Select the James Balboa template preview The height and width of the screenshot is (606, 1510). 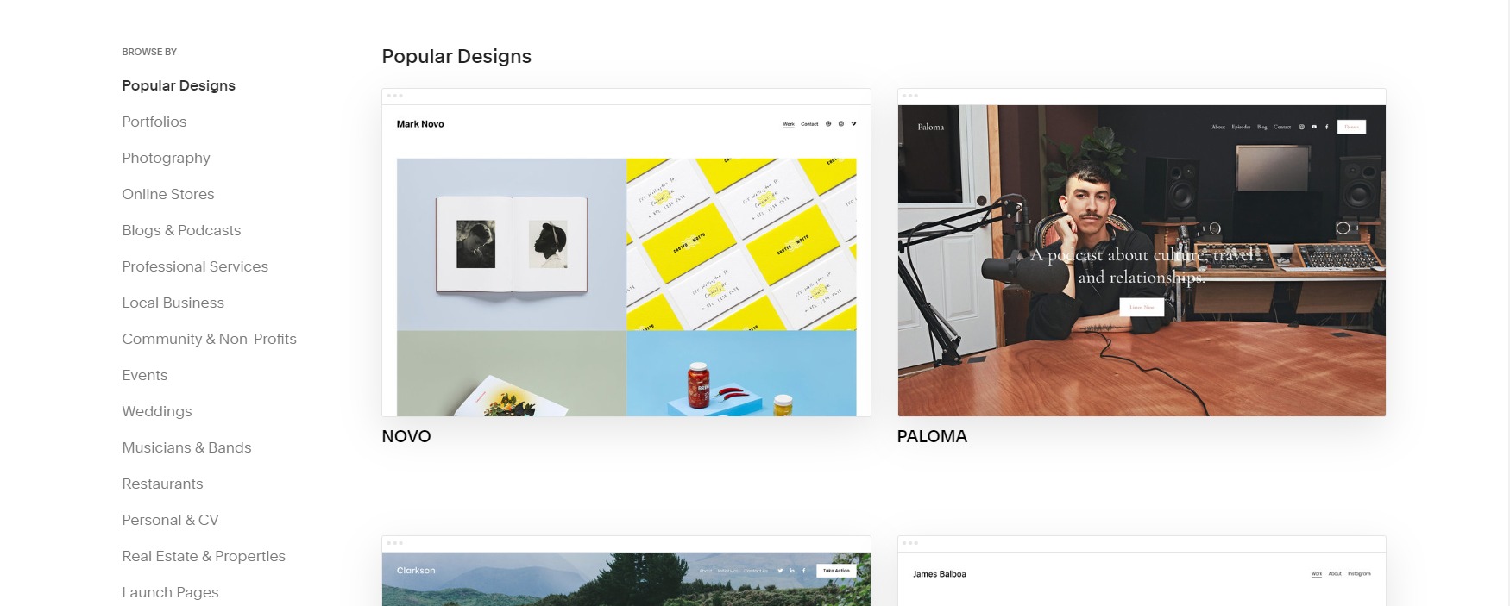click(1142, 572)
